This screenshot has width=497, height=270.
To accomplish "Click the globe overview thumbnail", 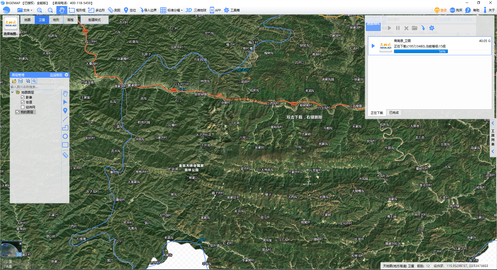I will tap(11, 249).
